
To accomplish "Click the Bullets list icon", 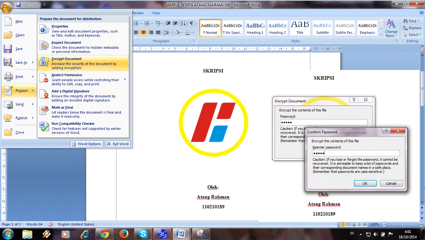I will coord(136,24).
